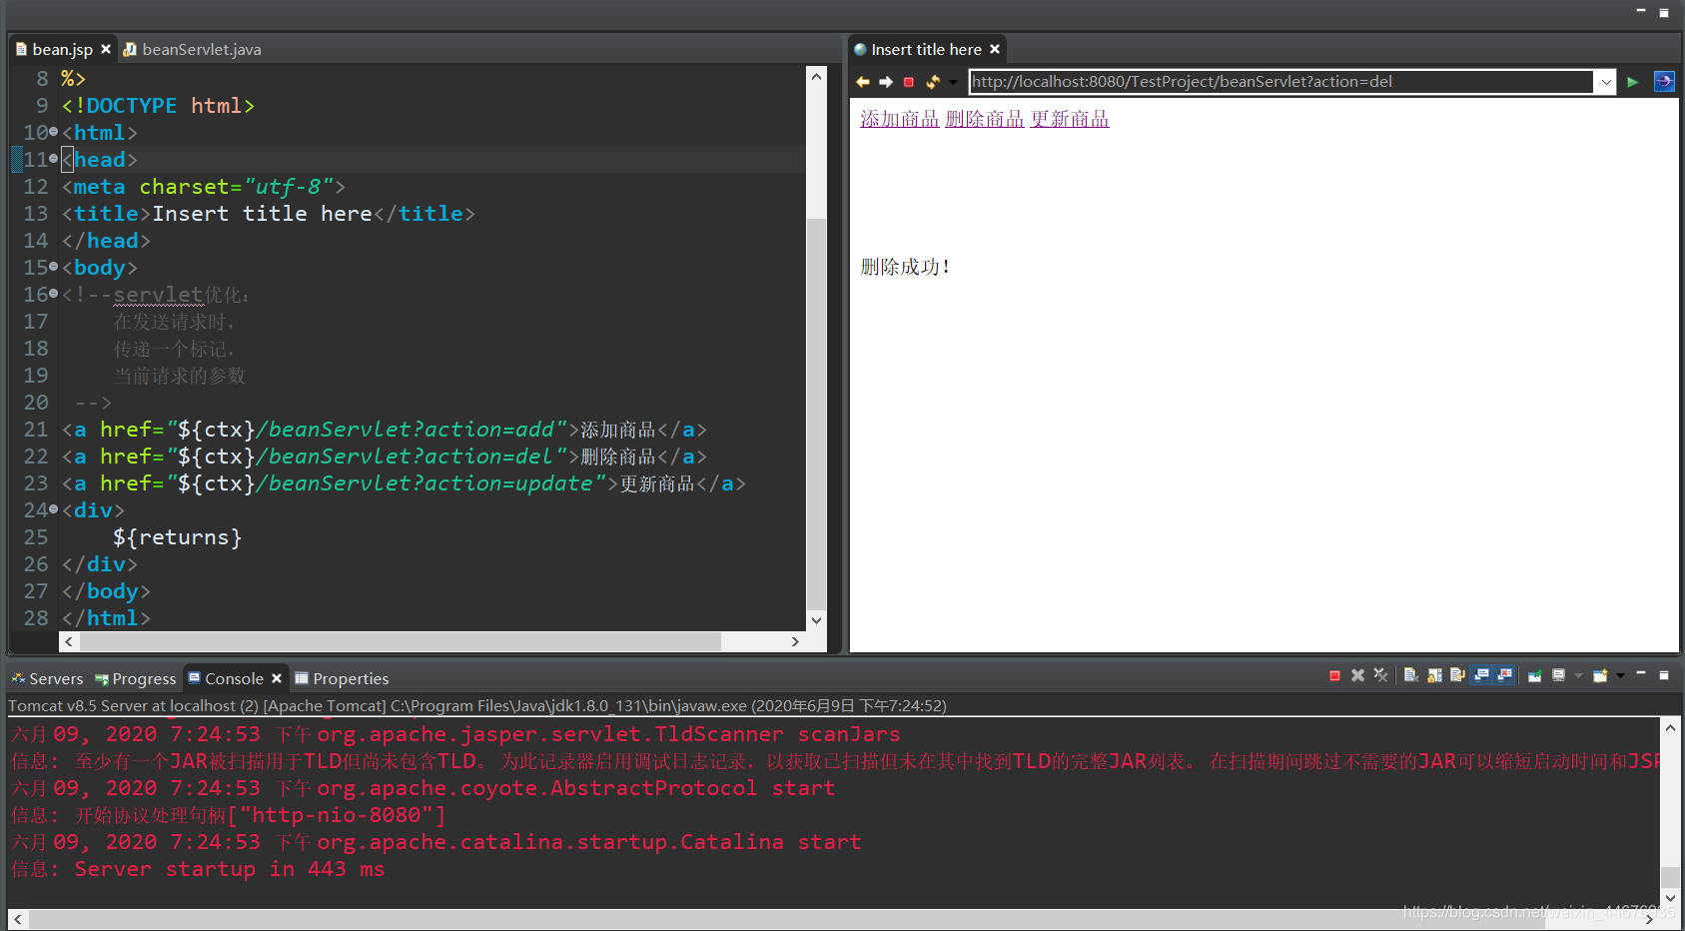1685x931 pixels.
Task: Click the editor horizontal scroll left arrow
Action: [x=69, y=641]
